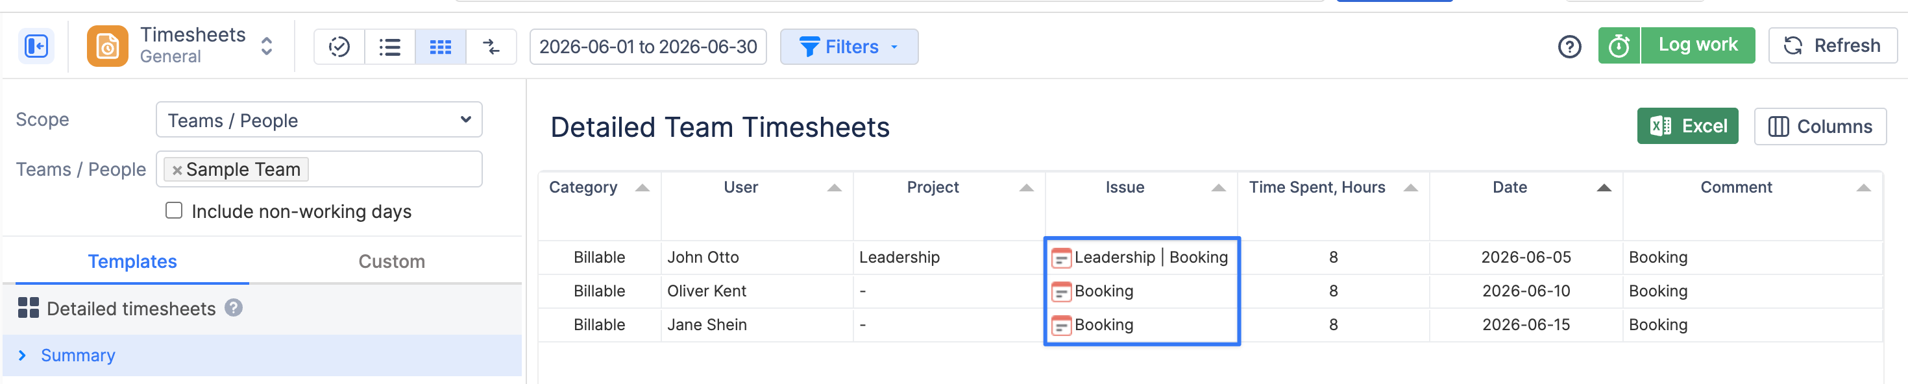Click the date 2026-06-05 cell
The width and height of the screenshot is (1908, 384).
tap(1526, 258)
